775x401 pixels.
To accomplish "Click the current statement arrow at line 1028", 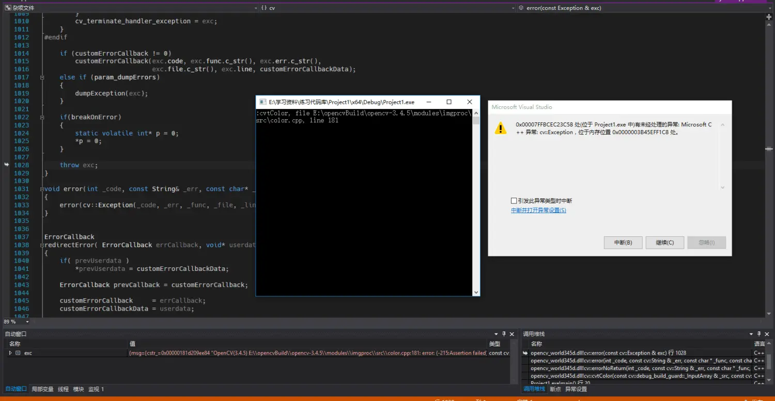I will pyautogui.click(x=7, y=165).
